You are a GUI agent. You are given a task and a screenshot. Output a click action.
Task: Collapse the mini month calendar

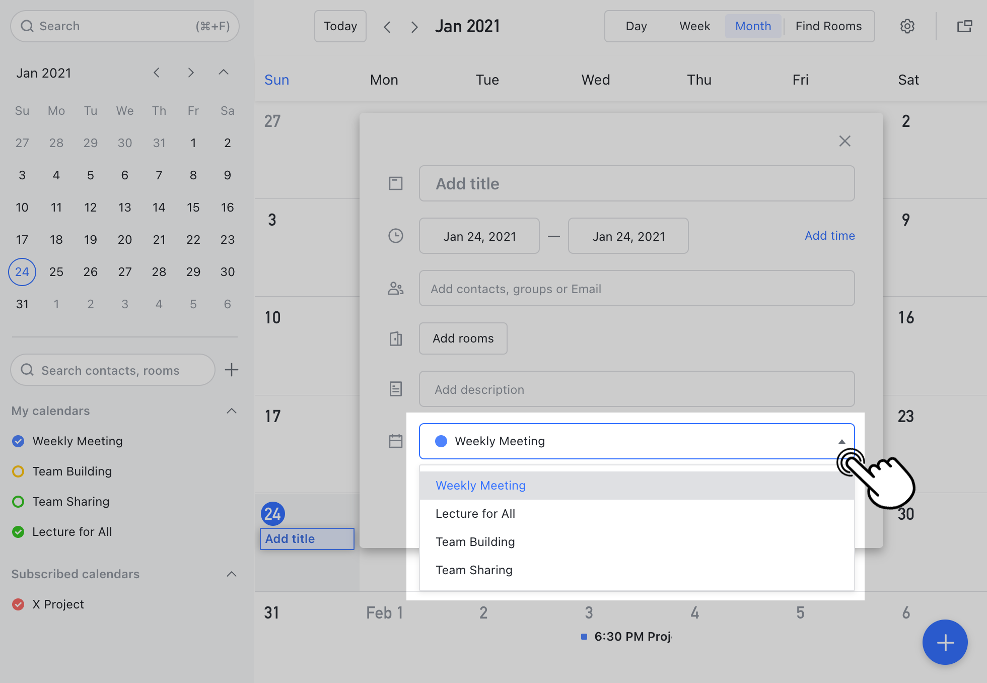tap(223, 72)
